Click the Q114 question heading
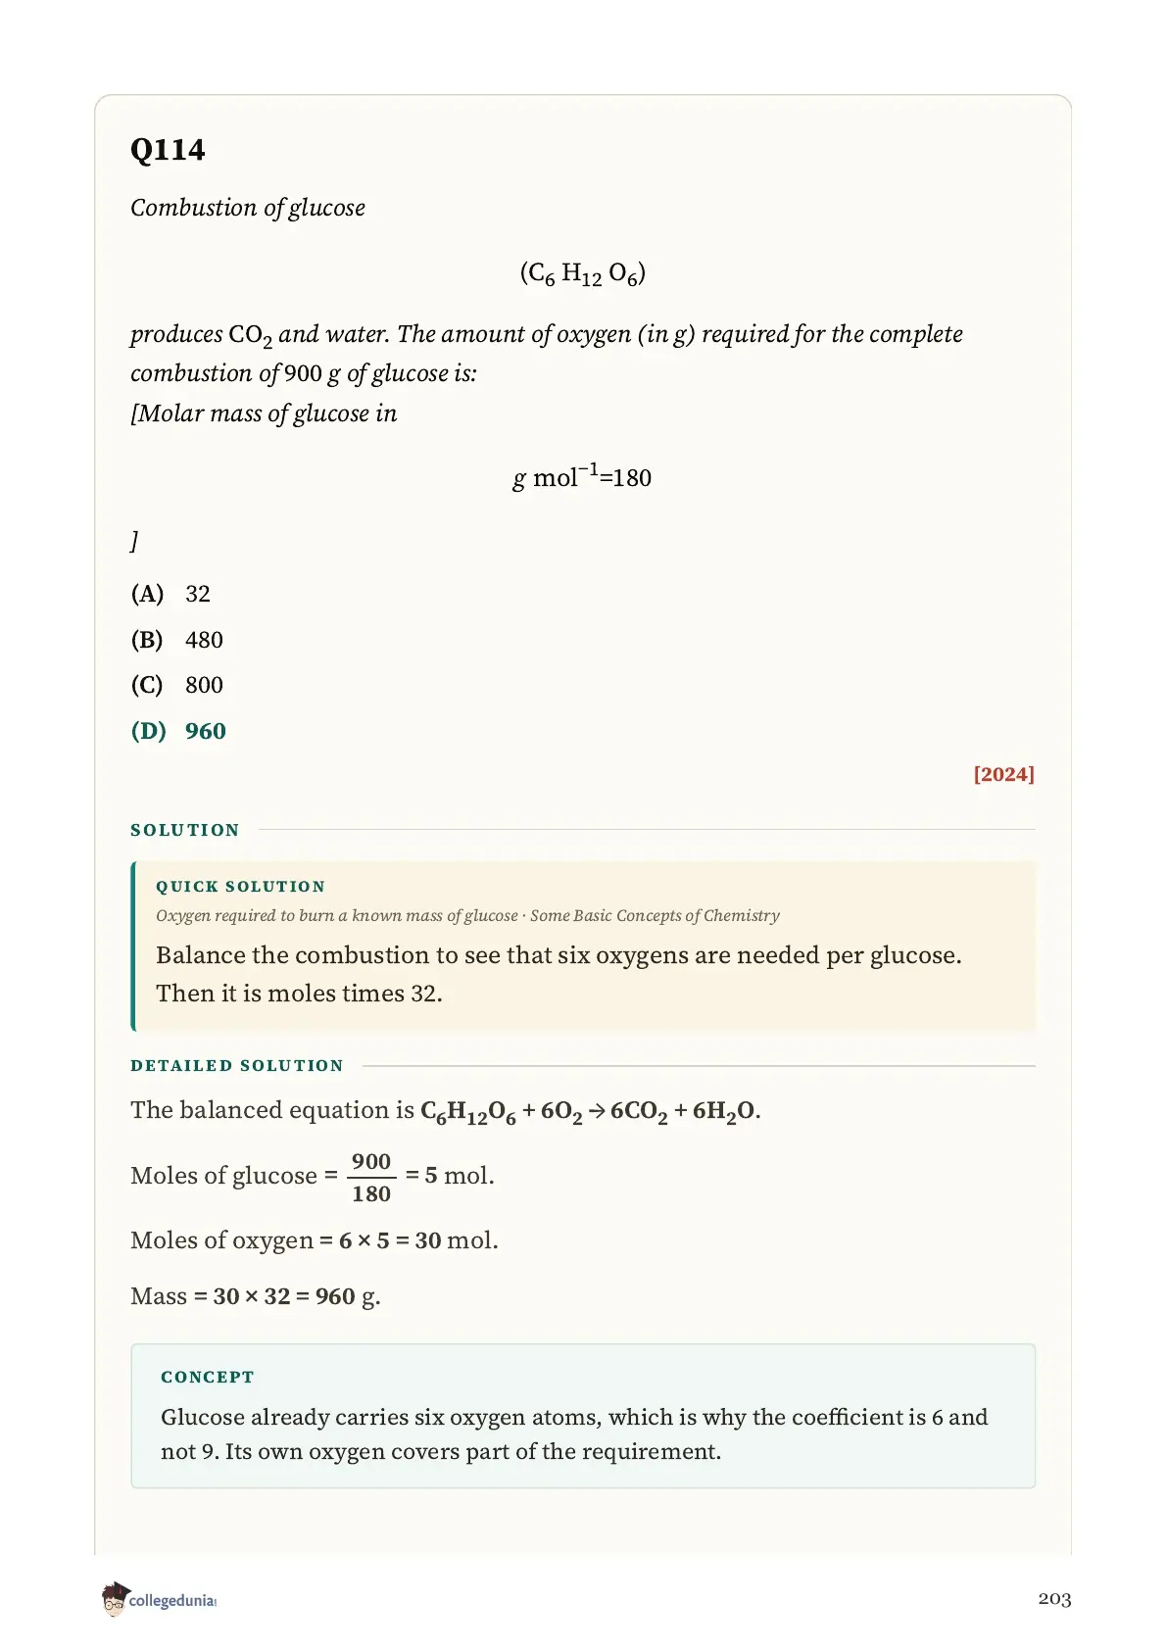The image size is (1166, 1650). pyautogui.click(x=168, y=150)
